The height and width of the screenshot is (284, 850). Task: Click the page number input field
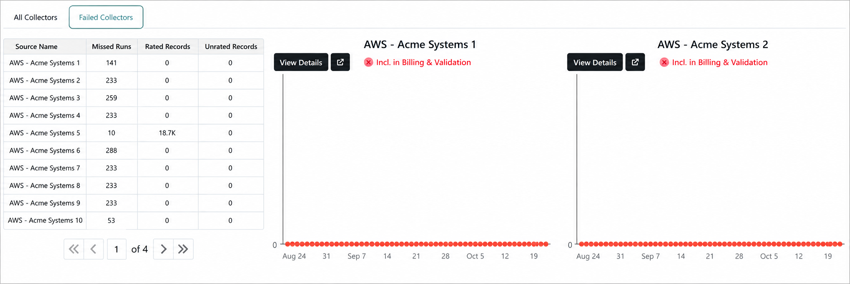116,249
